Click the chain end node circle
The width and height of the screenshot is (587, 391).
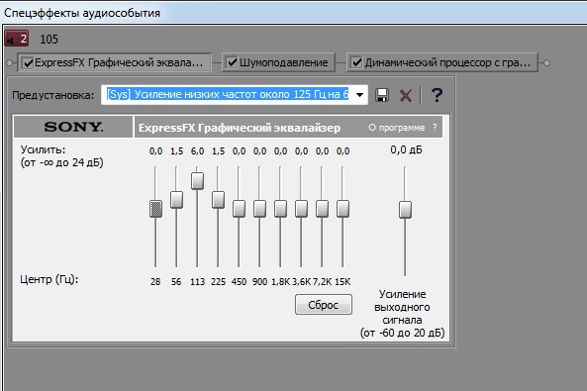pos(546,63)
